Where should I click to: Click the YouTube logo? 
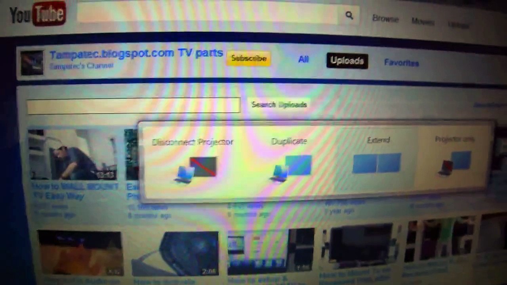[38, 14]
